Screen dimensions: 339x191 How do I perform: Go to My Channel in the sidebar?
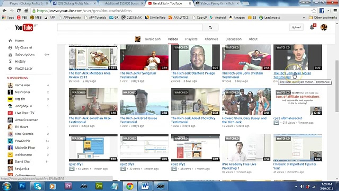23,47
